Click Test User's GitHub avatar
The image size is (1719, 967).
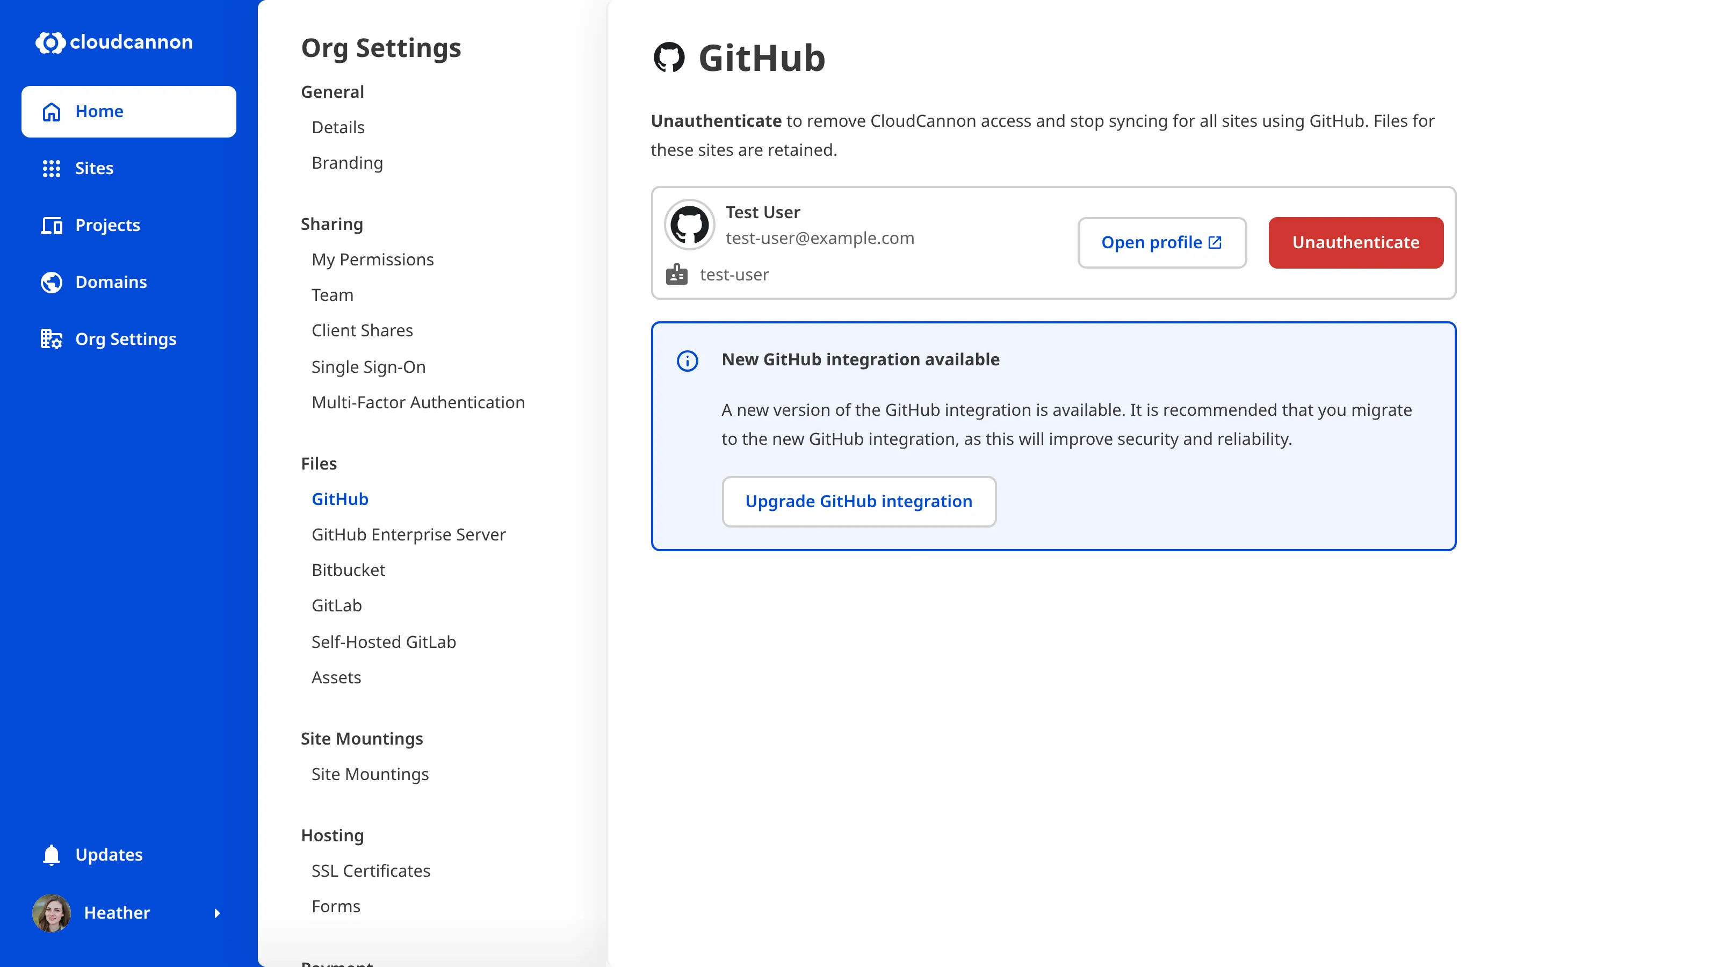[x=689, y=224]
